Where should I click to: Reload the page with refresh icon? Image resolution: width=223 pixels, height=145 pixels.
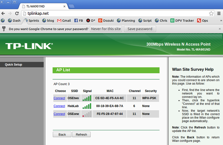(x=17, y=13)
